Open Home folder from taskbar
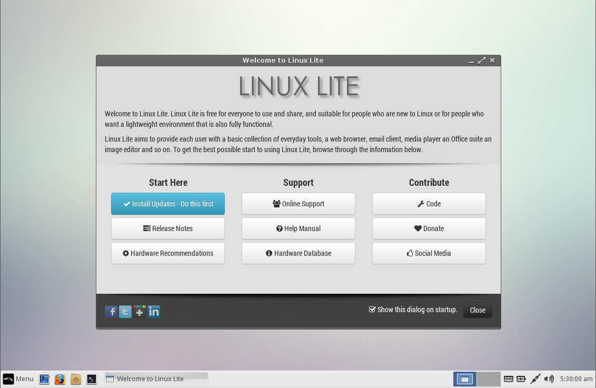The width and height of the screenshot is (596, 388). (76, 379)
